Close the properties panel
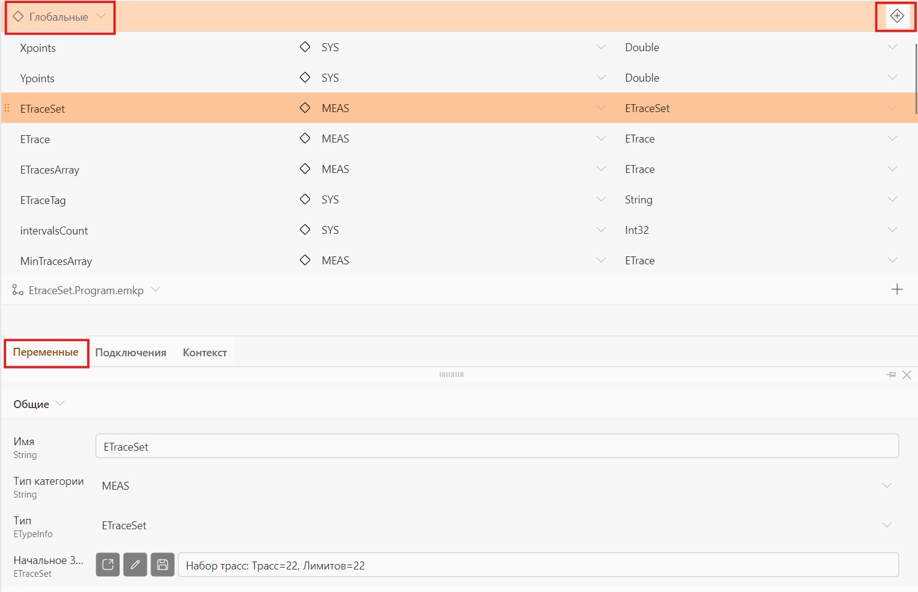Screen dimensions: 918x592 tap(906, 375)
